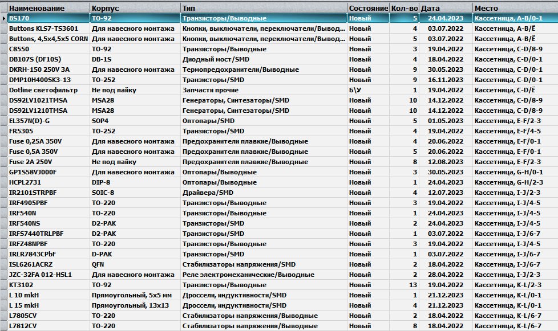Sort by the Тип column header

tap(264, 8)
